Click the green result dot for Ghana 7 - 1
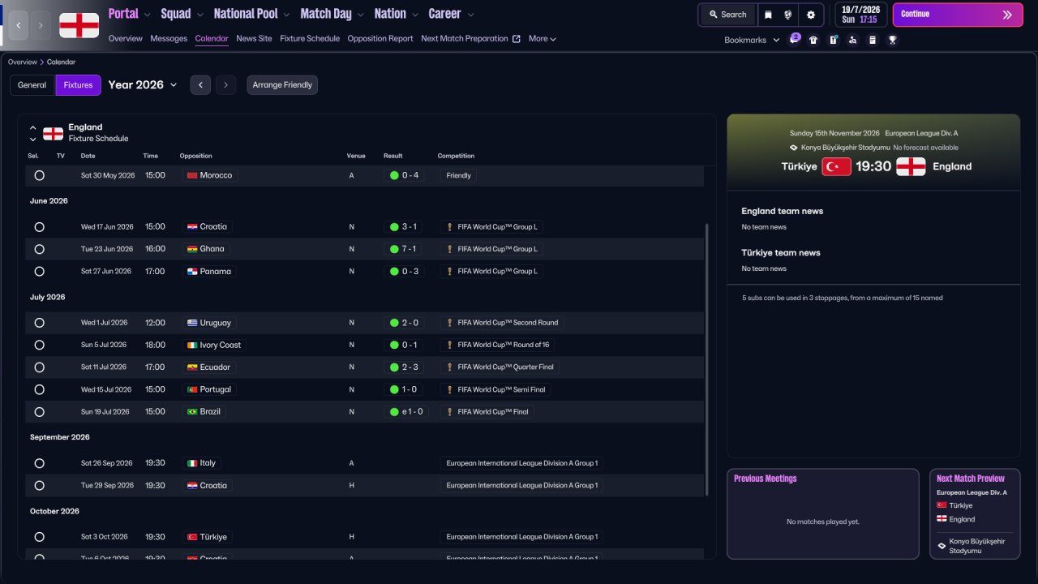Image resolution: width=1038 pixels, height=584 pixels. 394,249
